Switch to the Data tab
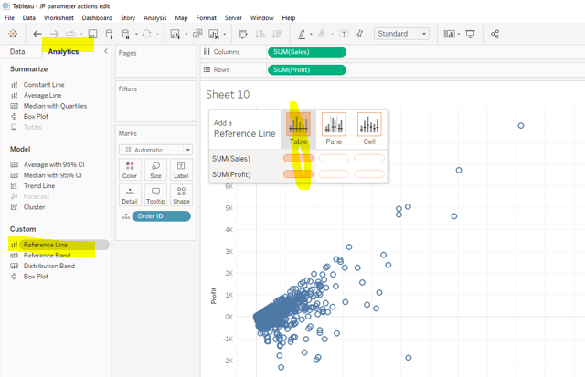 tap(17, 52)
